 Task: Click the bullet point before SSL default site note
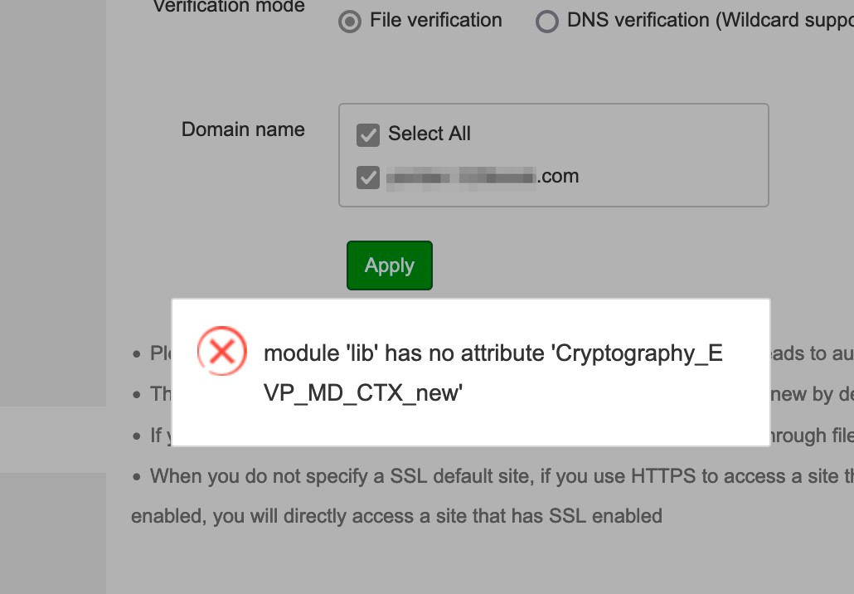(x=136, y=476)
